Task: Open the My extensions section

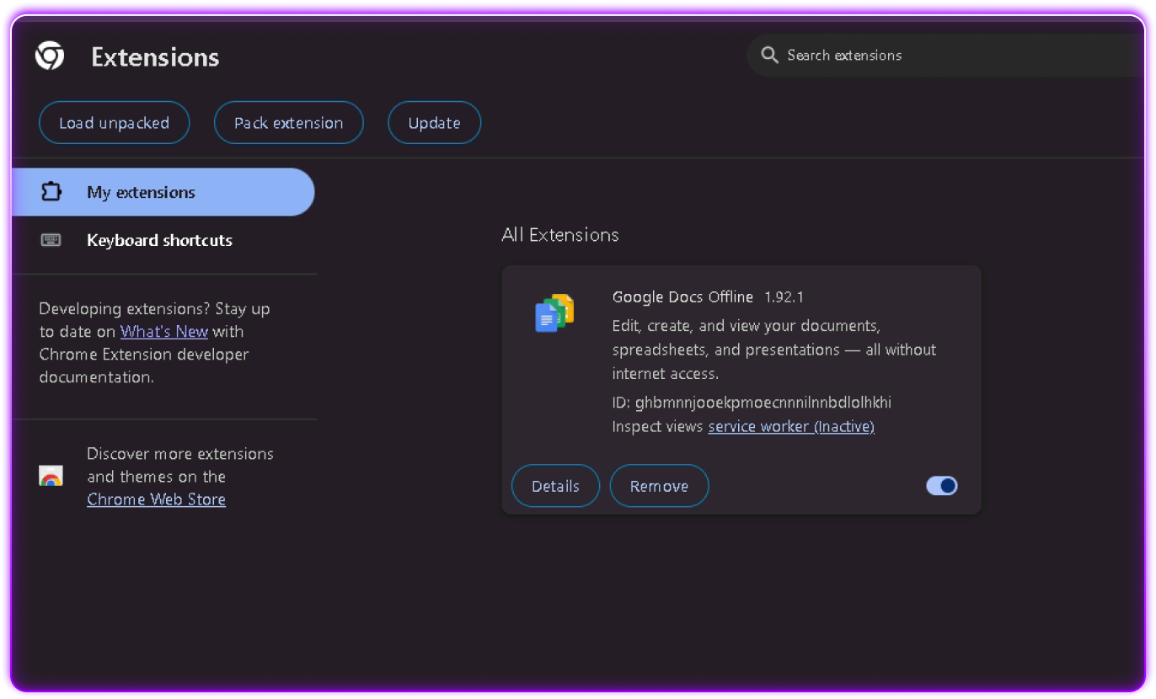Action: coord(163,192)
